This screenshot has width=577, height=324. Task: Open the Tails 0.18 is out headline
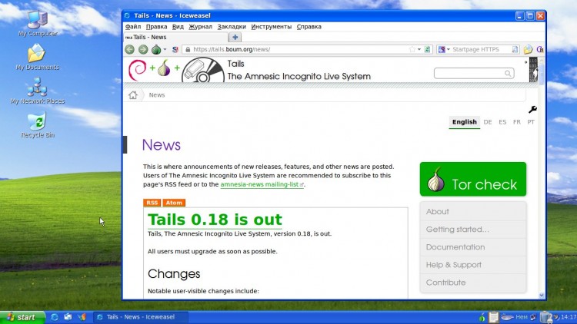[215, 220]
